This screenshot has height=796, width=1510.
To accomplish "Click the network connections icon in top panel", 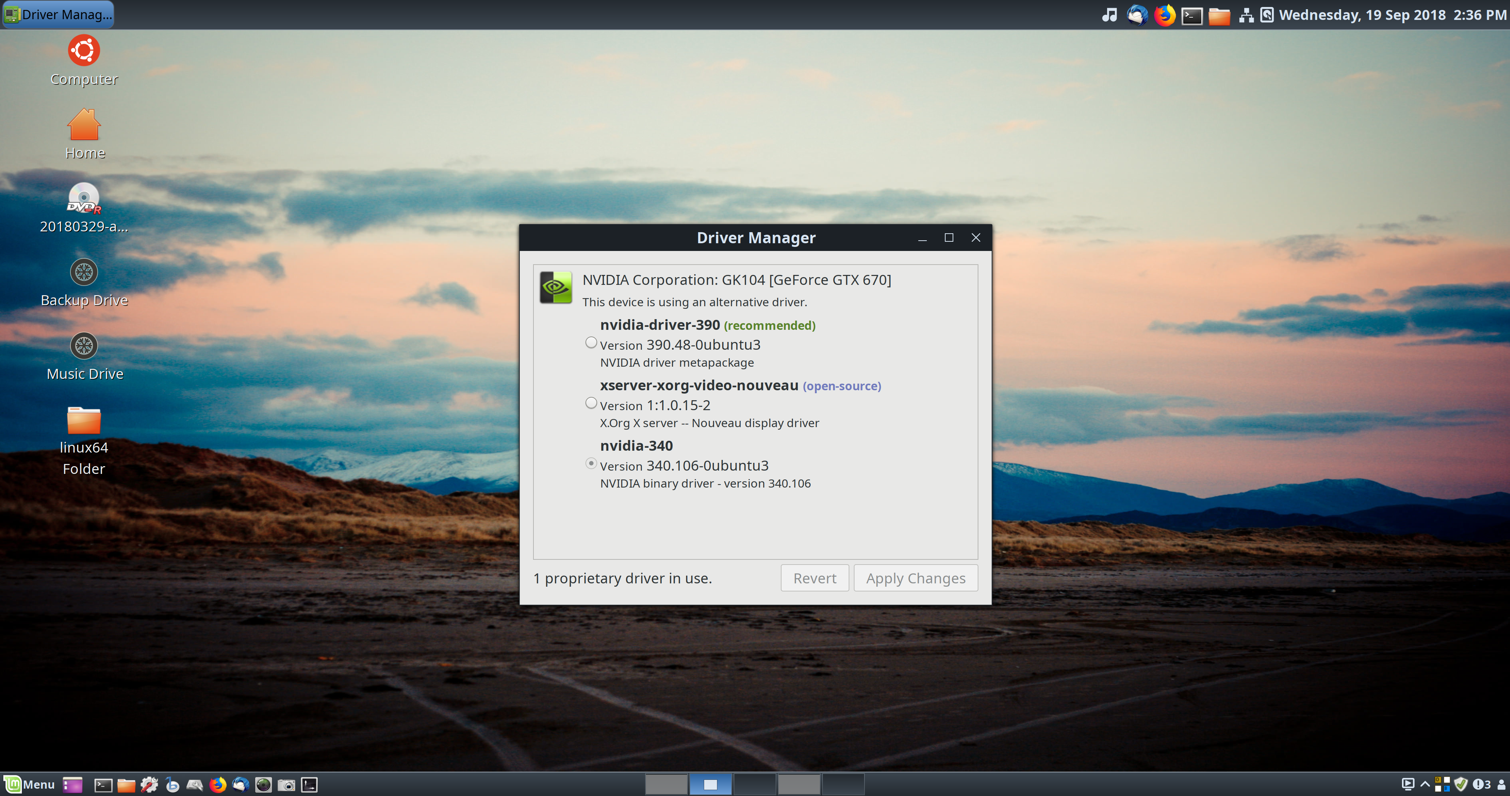I will click(x=1246, y=15).
